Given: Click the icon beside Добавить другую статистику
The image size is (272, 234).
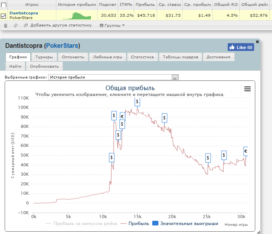Looking at the screenshot, I should click(26, 25).
